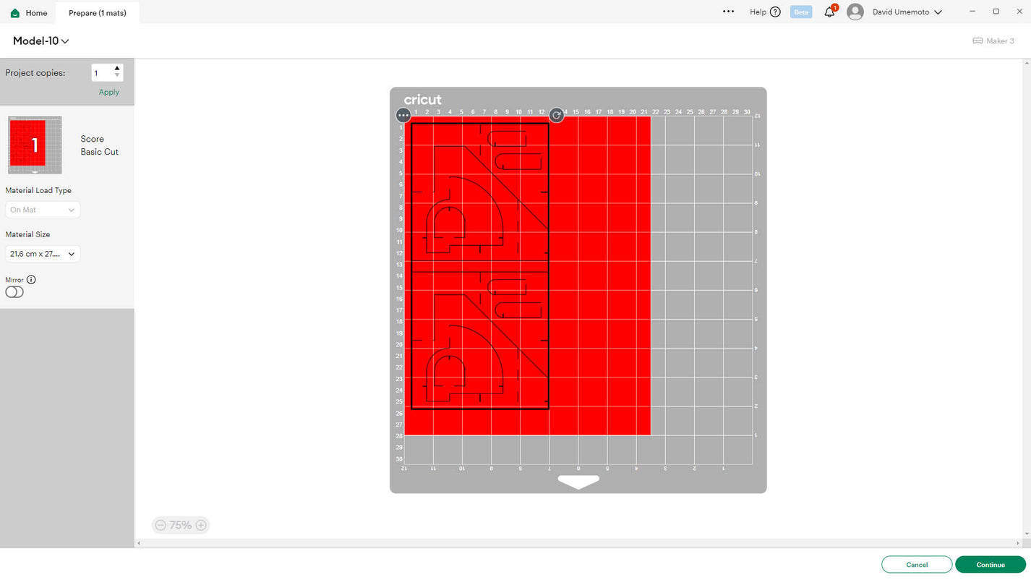Open the more options ellipsis in the title bar
1031x580 pixels.
(x=728, y=12)
